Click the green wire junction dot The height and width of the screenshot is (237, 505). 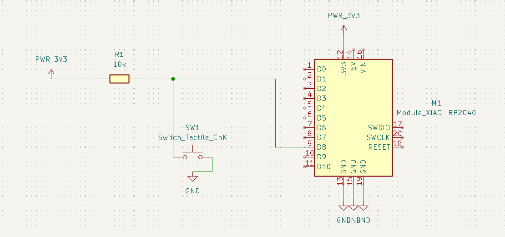173,79
